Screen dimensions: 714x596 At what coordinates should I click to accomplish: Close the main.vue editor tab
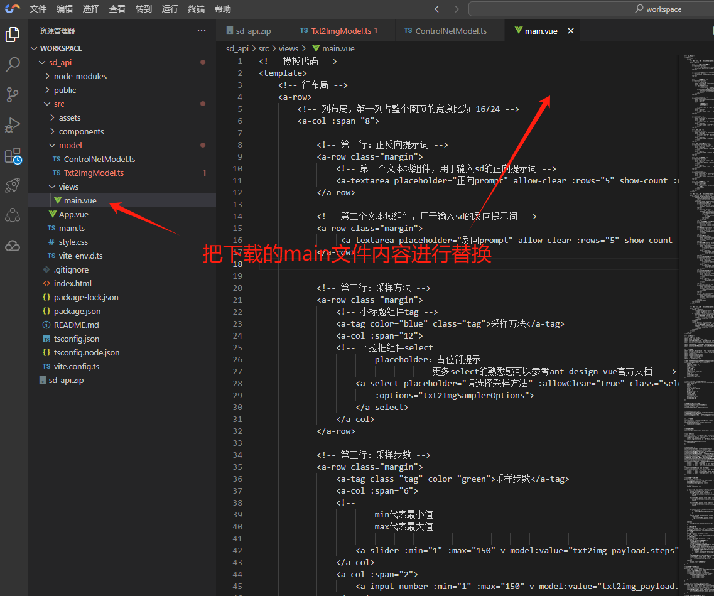click(x=571, y=31)
